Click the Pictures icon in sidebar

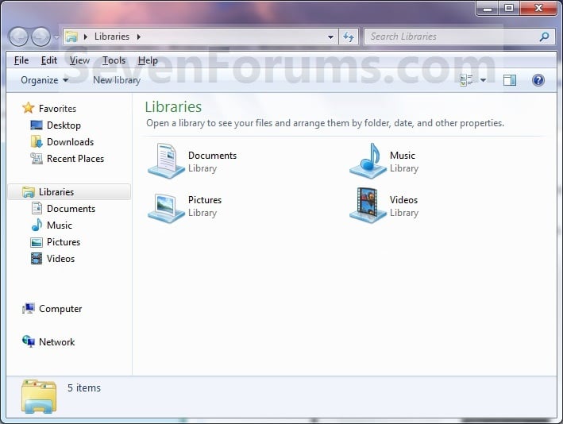(x=37, y=242)
